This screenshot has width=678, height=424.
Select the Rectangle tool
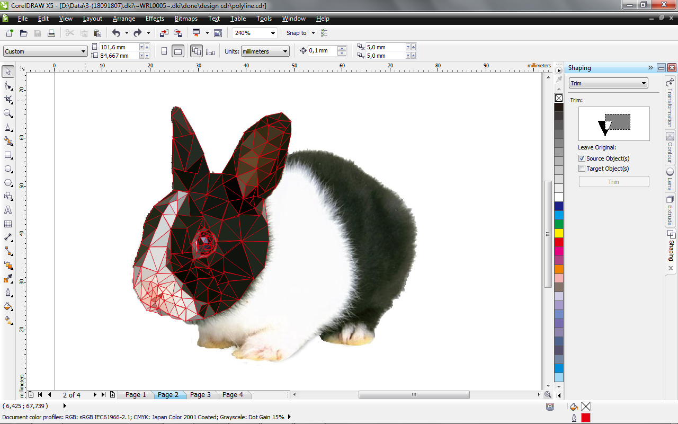[x=7, y=155]
